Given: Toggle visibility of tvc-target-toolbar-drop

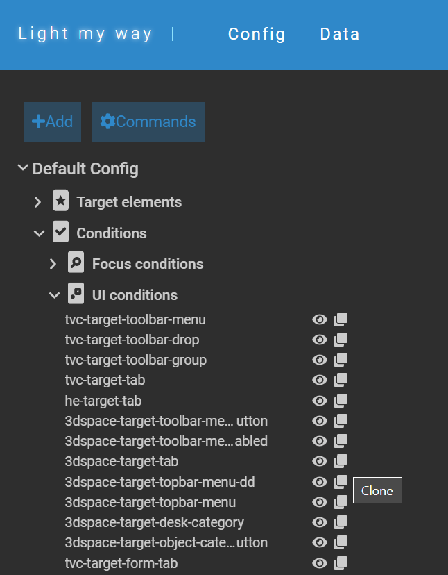Looking at the screenshot, I should 320,340.
